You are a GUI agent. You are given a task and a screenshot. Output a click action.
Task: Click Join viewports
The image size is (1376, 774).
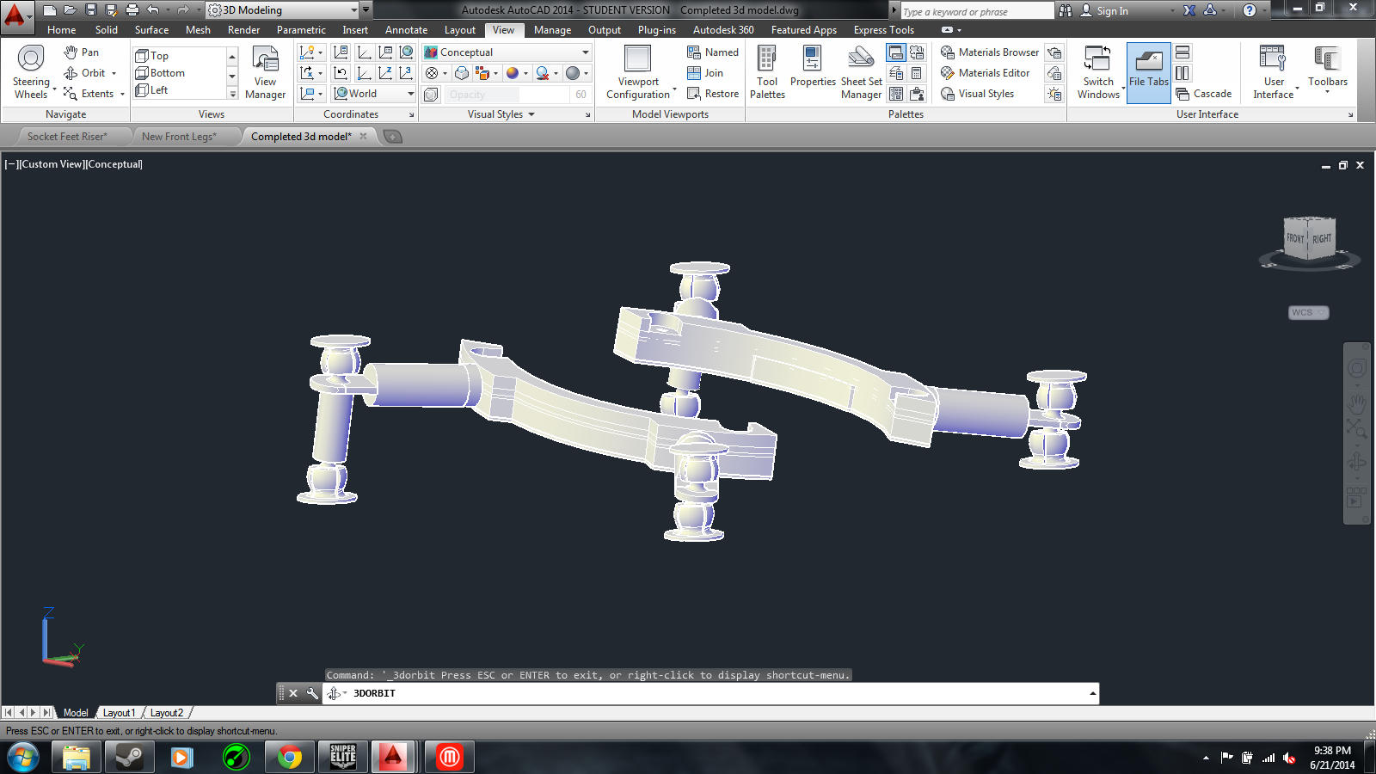coord(705,73)
